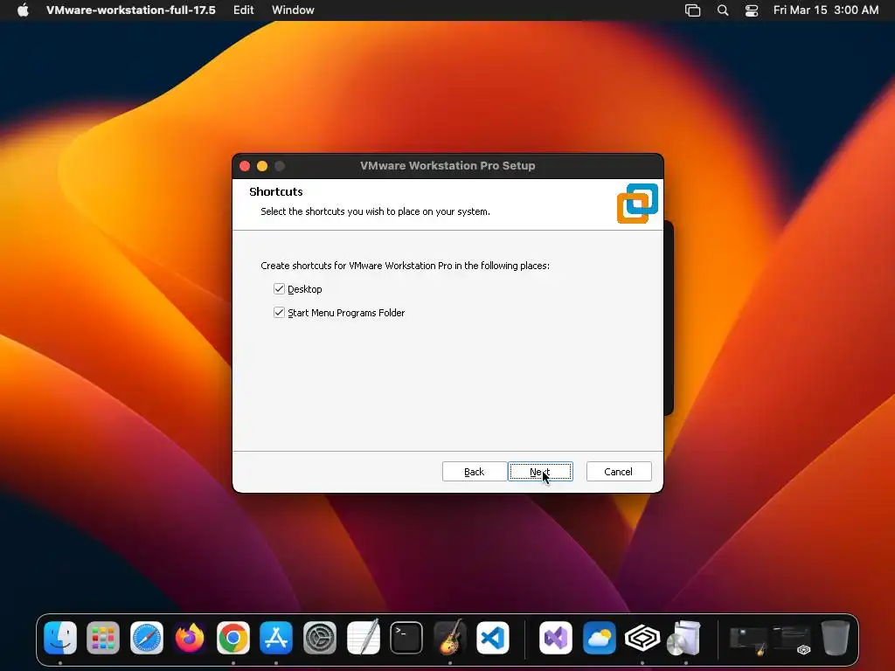
Task: Open Visual Studio purple icon in dock
Action: [556, 637]
